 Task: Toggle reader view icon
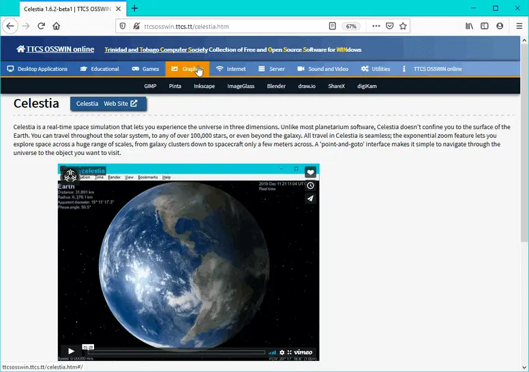click(x=332, y=26)
